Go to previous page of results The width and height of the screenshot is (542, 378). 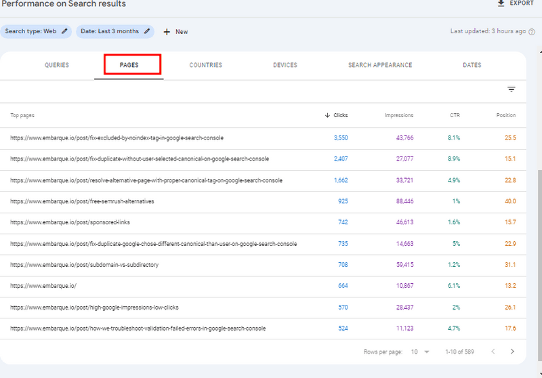493,352
